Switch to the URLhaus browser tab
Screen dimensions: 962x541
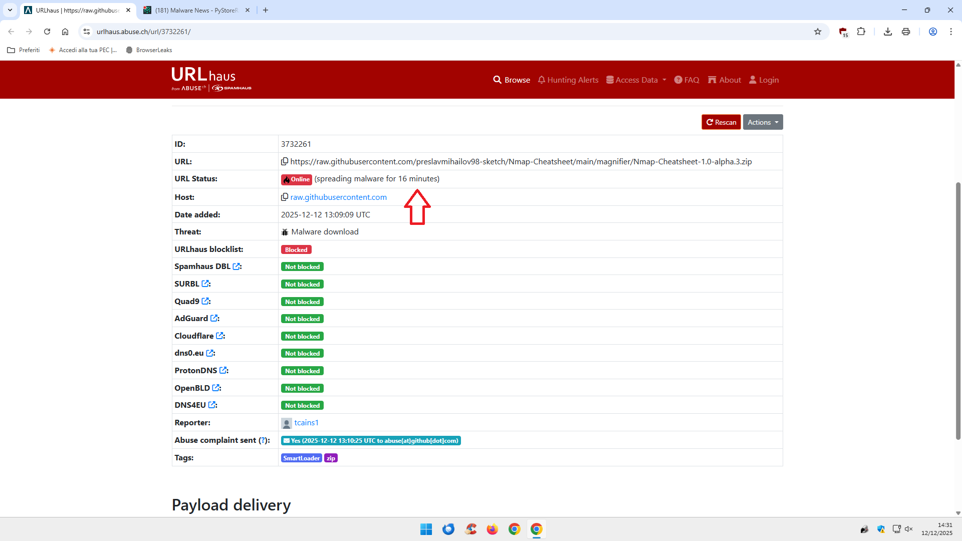point(78,10)
